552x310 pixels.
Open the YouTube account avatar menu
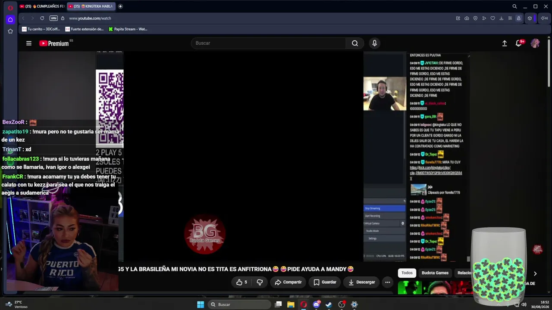tap(535, 43)
